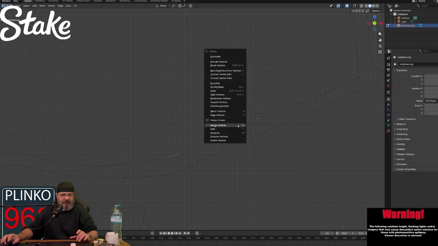Image resolution: width=438 pixels, height=246 pixels.
Task: Choose Bevel Vertices in Vertex menu
Action: tap(225, 65)
